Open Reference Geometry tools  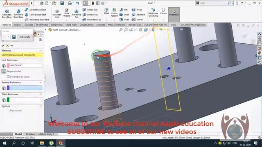[x=153, y=13]
